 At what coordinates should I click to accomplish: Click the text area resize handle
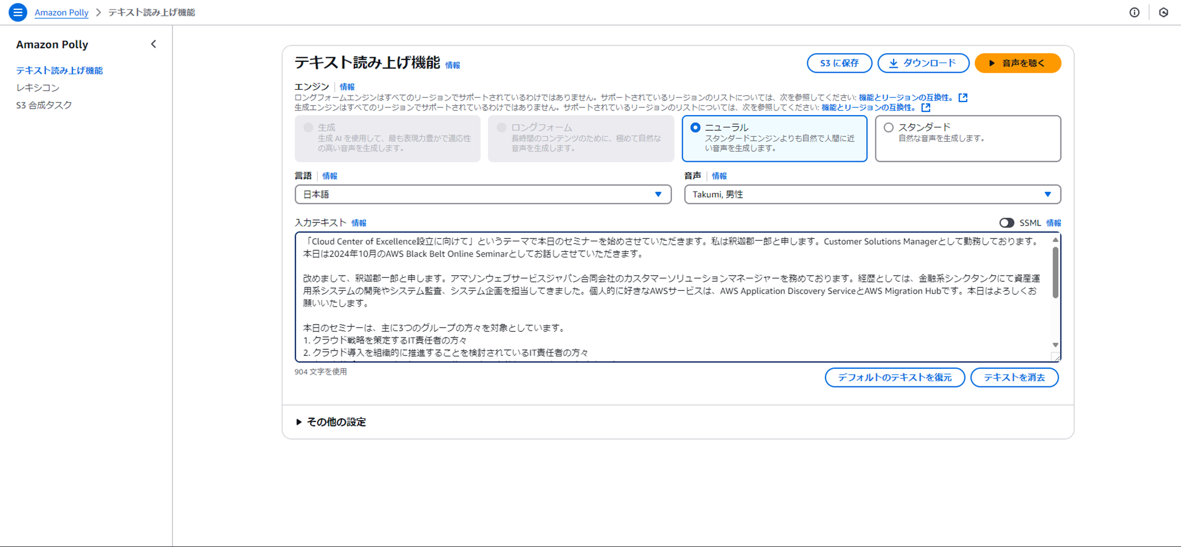(x=1056, y=356)
